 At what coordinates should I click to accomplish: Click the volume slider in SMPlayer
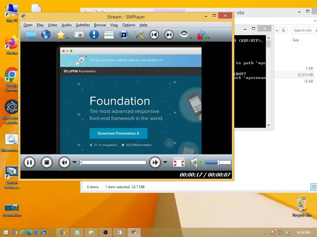click(218, 162)
